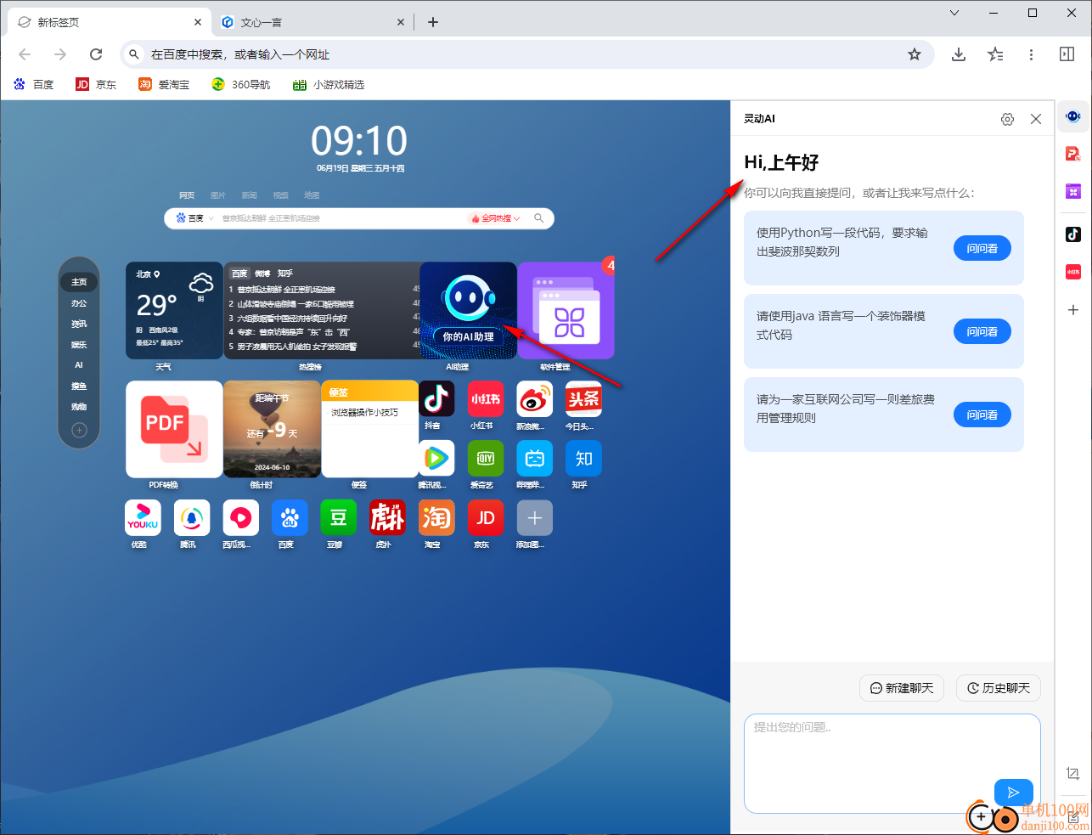This screenshot has width=1092, height=835.
Task: Start a 新建聊天 conversation
Action: [902, 688]
